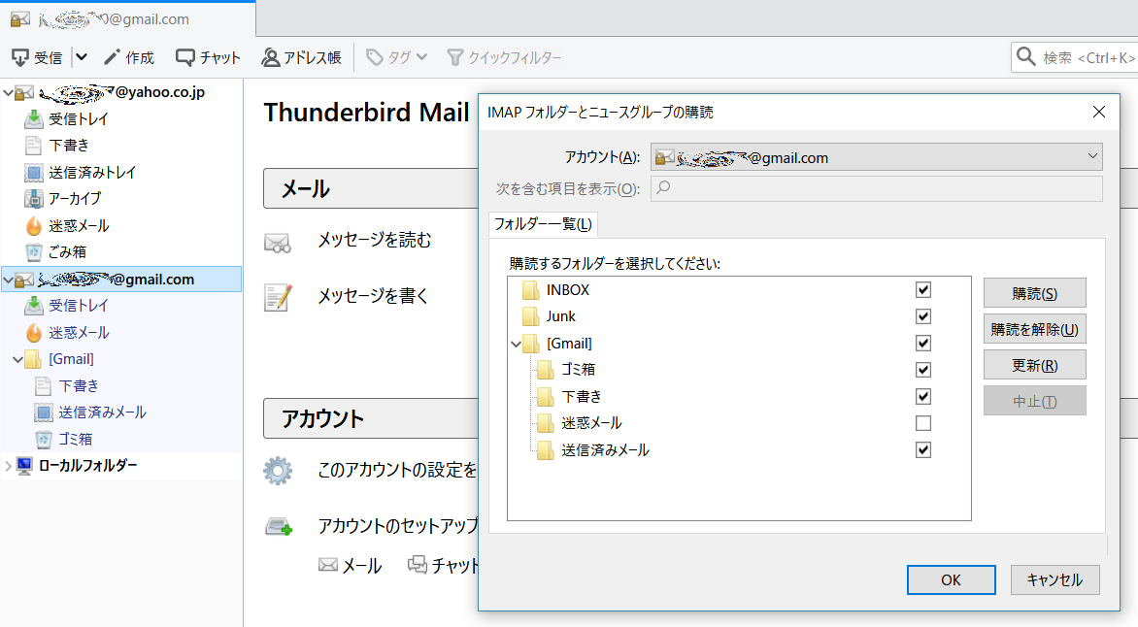Click the 購読を解除(U) unsubscribe button
The width and height of the screenshot is (1138, 627).
tap(1034, 329)
